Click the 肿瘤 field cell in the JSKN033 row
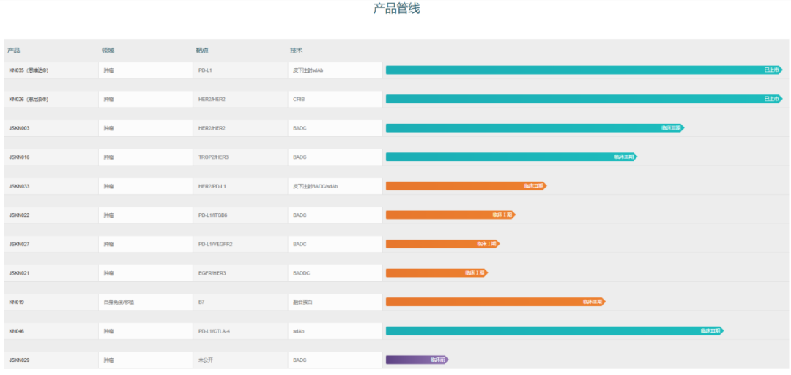 (145, 186)
